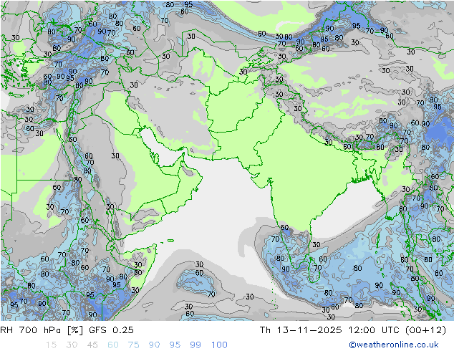454x351 pixels.
Task: Click the legend value 30 below title
Action: pos(72,345)
